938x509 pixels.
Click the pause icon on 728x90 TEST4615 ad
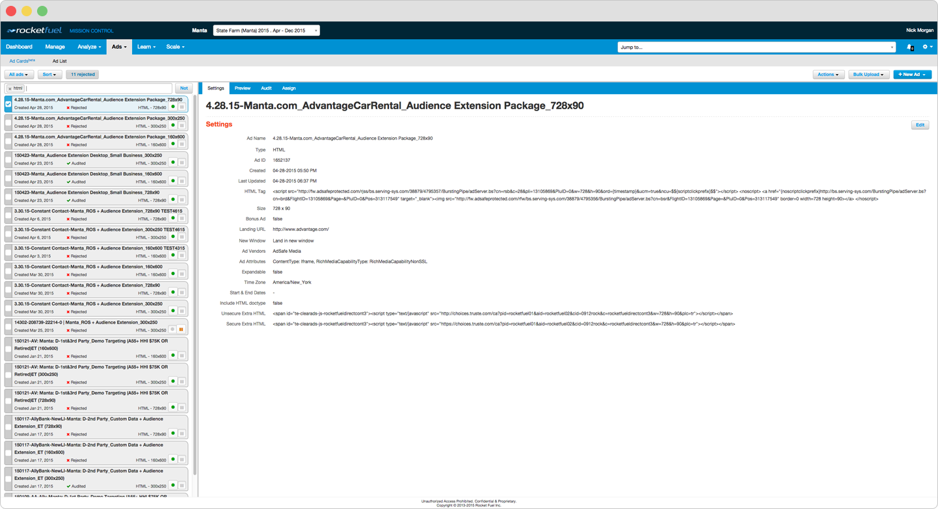[181, 218]
